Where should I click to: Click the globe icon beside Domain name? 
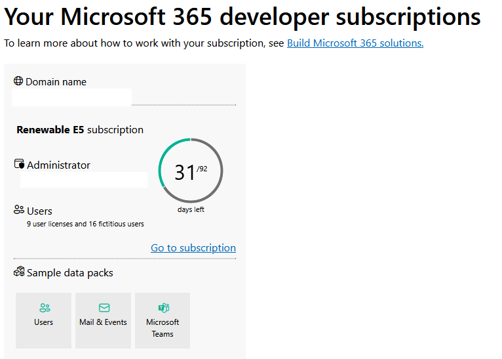(x=18, y=81)
